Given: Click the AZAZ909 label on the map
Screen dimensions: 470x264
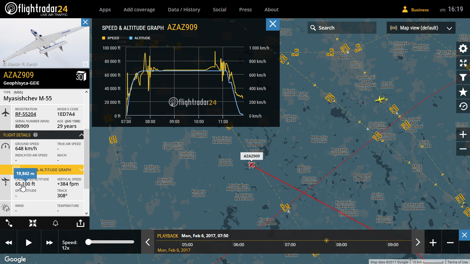Looking at the screenshot, I should 252,156.
